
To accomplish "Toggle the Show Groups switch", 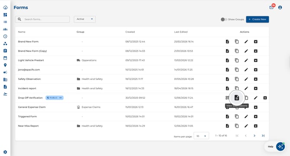I will click(224, 19).
